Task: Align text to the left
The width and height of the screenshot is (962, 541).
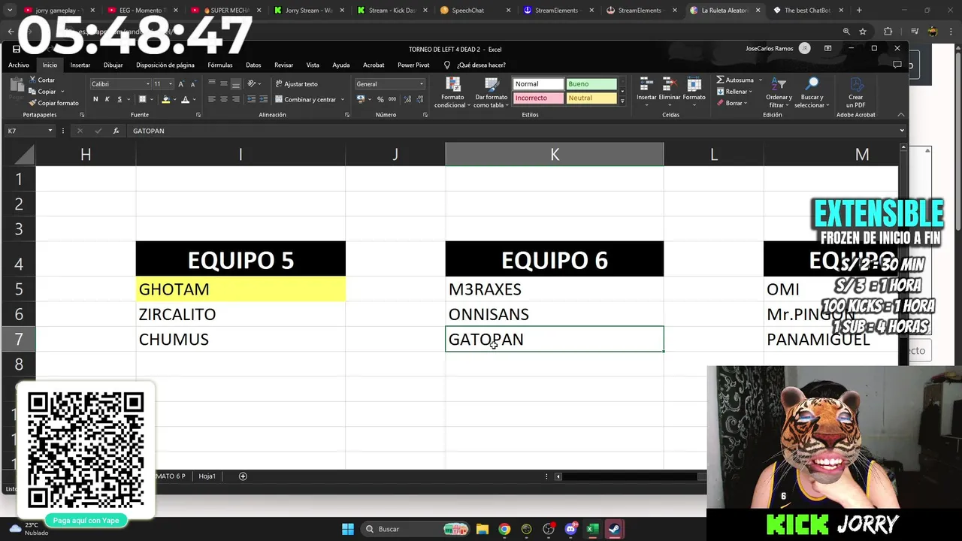Action: [212, 99]
